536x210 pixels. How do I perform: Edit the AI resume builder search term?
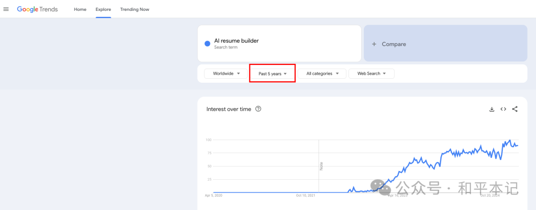tap(279, 43)
